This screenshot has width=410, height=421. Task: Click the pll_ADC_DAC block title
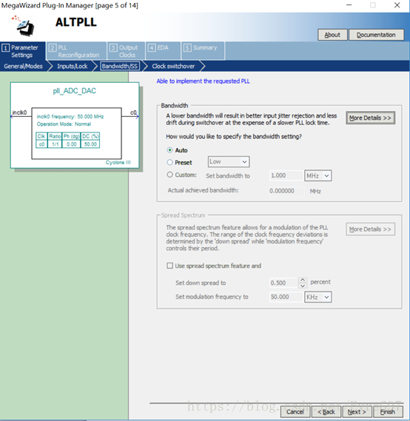(74, 91)
